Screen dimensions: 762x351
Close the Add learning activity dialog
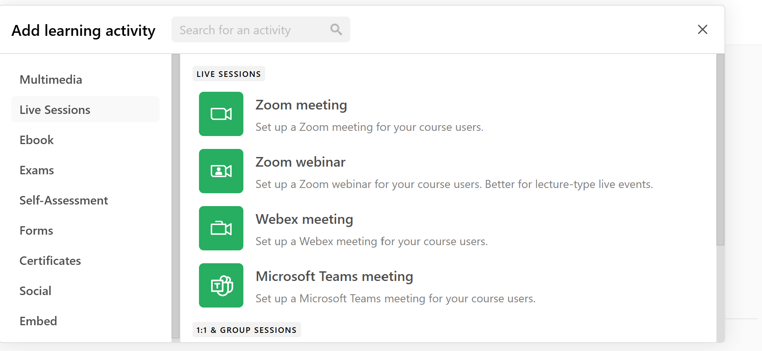tap(703, 29)
